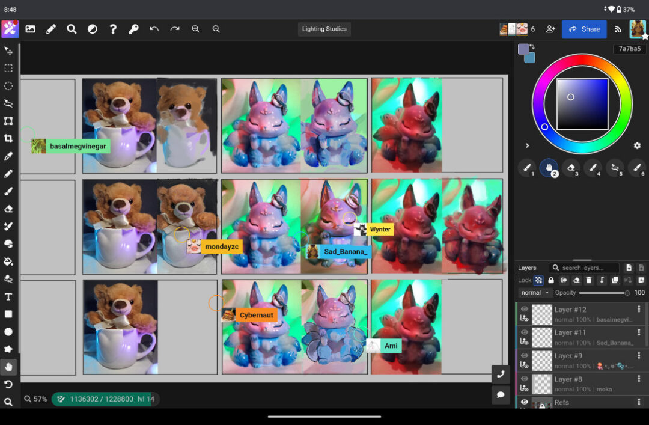The height and width of the screenshot is (425, 649).
Task: Select the Polygon star shape tool
Action: (8, 349)
